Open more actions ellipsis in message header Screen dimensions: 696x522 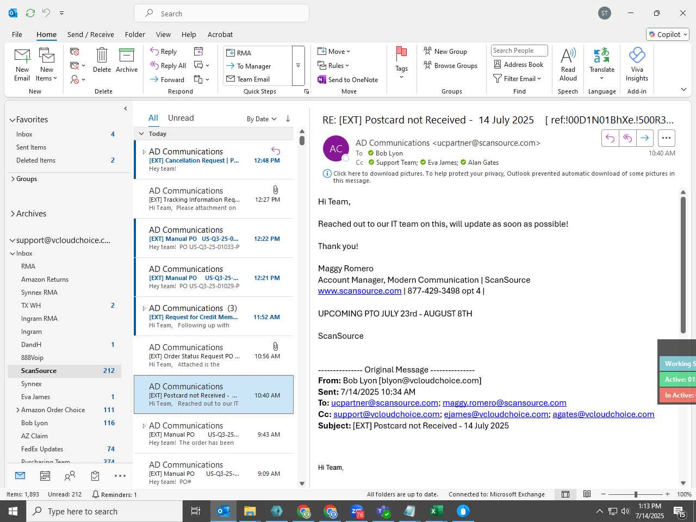pyautogui.click(x=666, y=138)
